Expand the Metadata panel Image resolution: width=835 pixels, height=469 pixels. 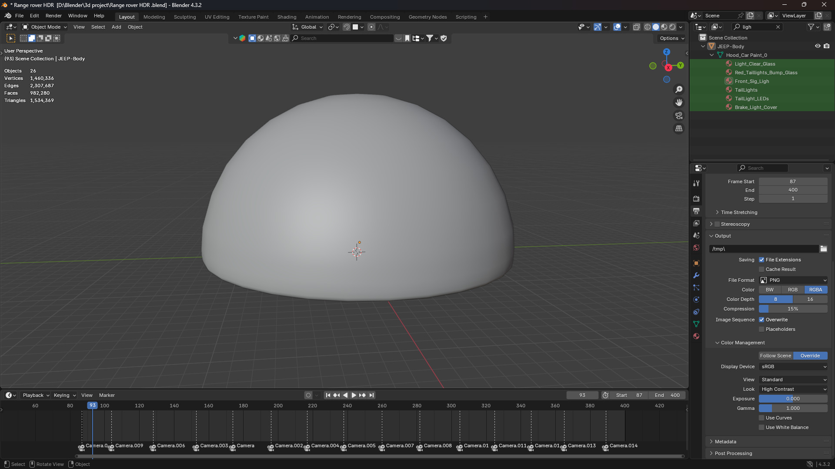point(725,442)
